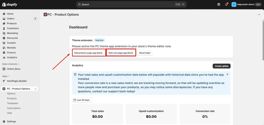Open the Help submenu item
Viewport: 264px width, 125px height.
10,113
